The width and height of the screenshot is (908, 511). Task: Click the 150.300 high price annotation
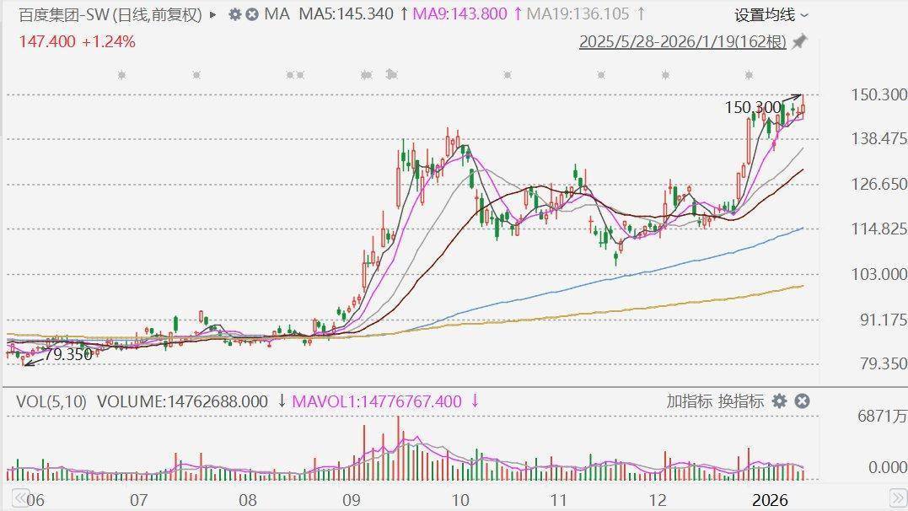(752, 107)
